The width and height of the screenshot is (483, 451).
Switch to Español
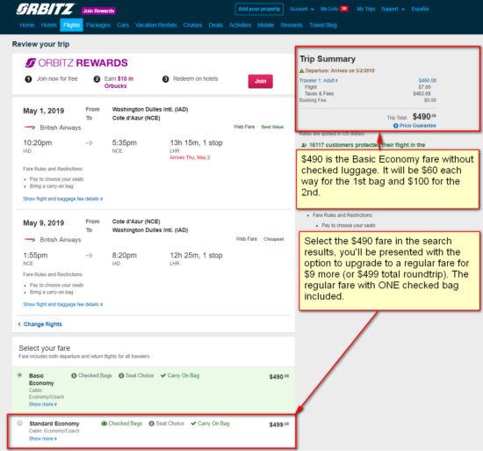coord(420,9)
